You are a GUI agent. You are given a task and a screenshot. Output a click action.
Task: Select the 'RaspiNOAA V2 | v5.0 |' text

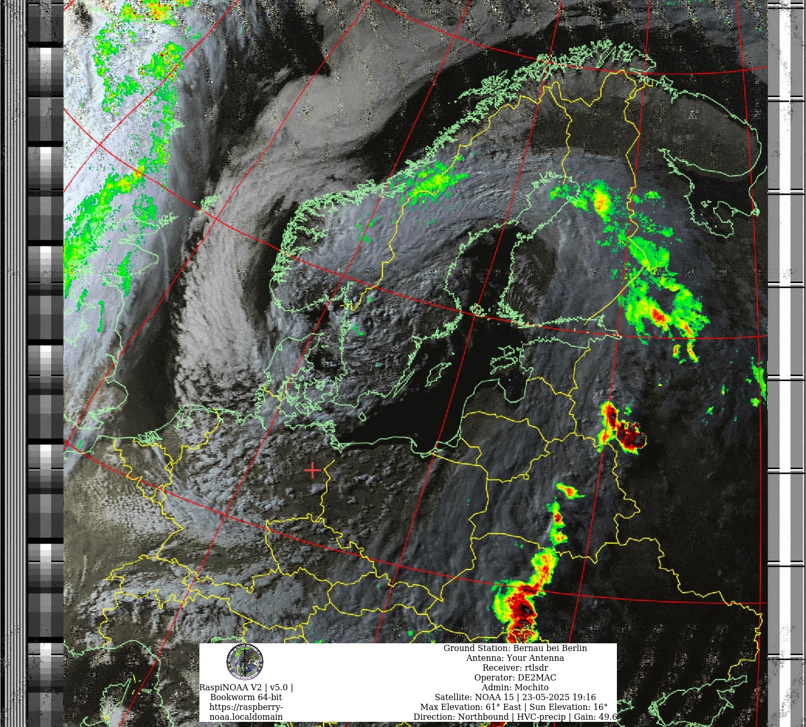click(x=246, y=687)
